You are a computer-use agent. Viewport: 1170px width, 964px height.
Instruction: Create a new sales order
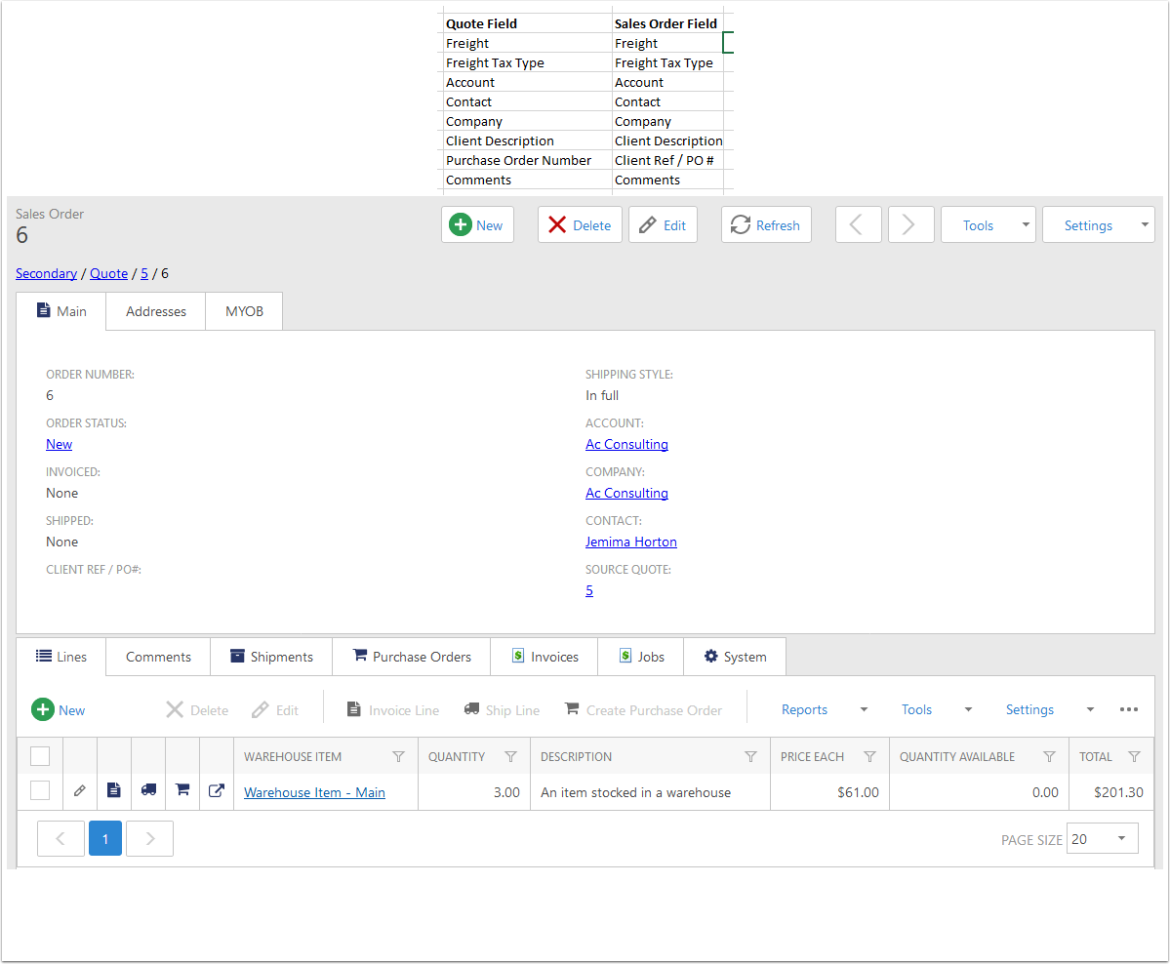tap(477, 224)
